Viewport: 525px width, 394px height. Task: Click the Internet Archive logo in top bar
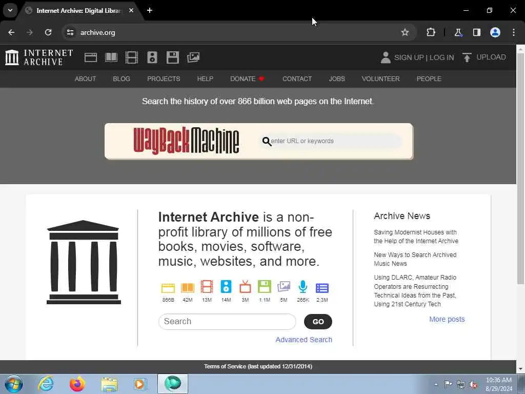click(x=39, y=57)
